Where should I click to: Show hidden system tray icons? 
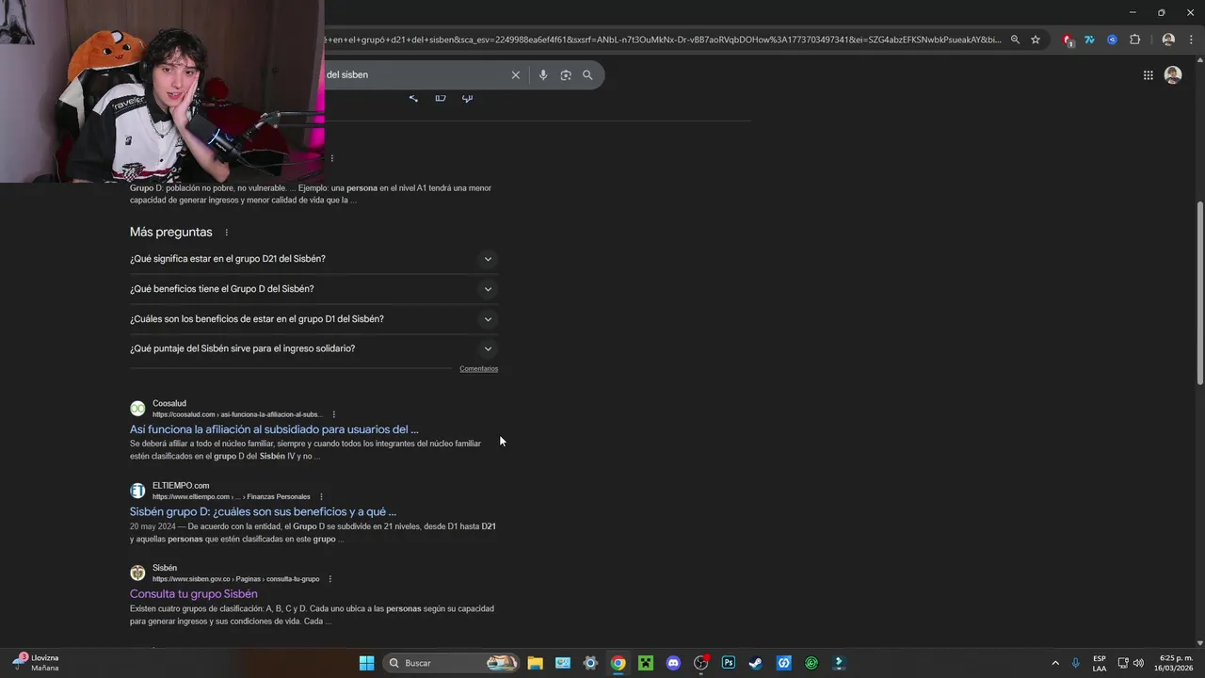[1055, 663]
